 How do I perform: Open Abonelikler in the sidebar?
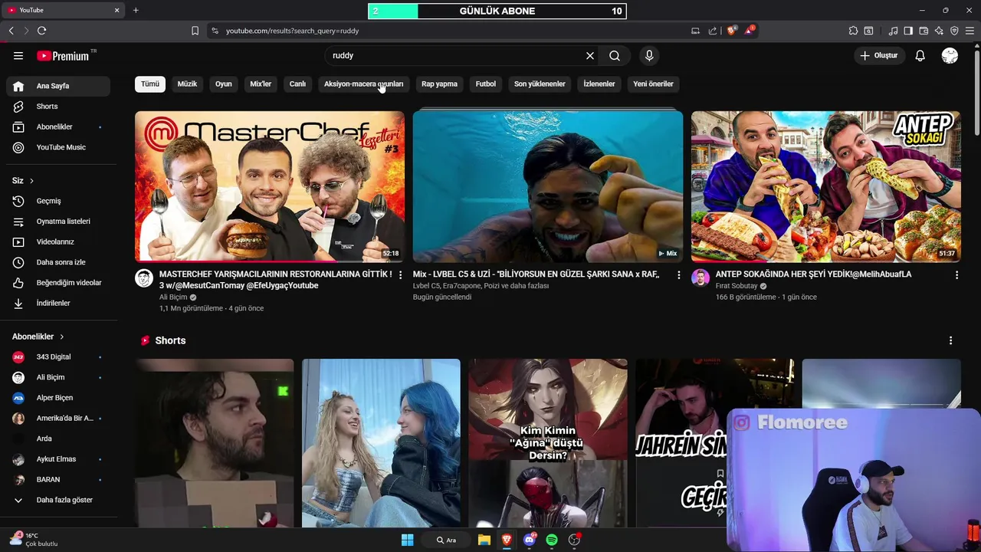click(58, 127)
